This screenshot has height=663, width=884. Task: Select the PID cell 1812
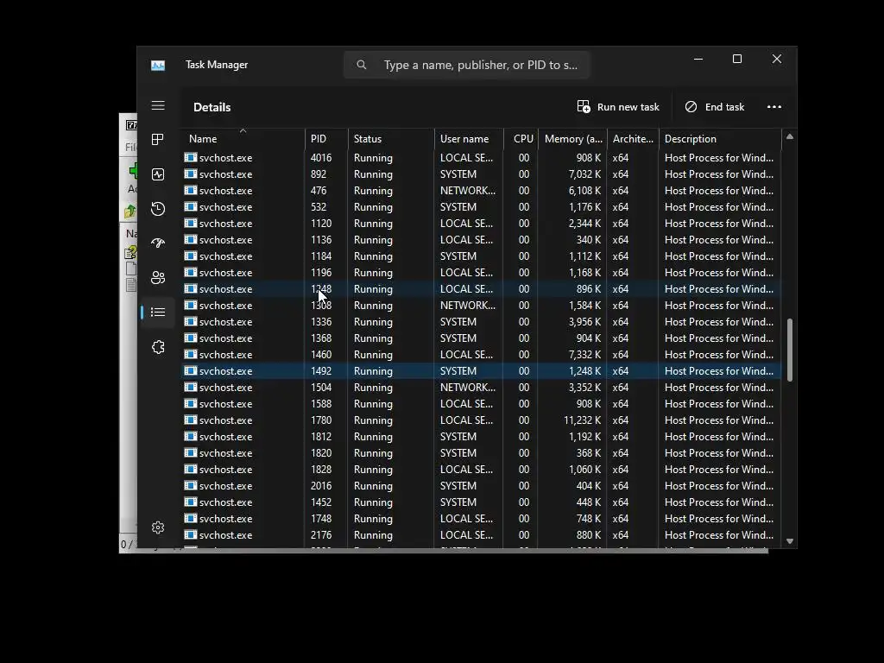(321, 436)
